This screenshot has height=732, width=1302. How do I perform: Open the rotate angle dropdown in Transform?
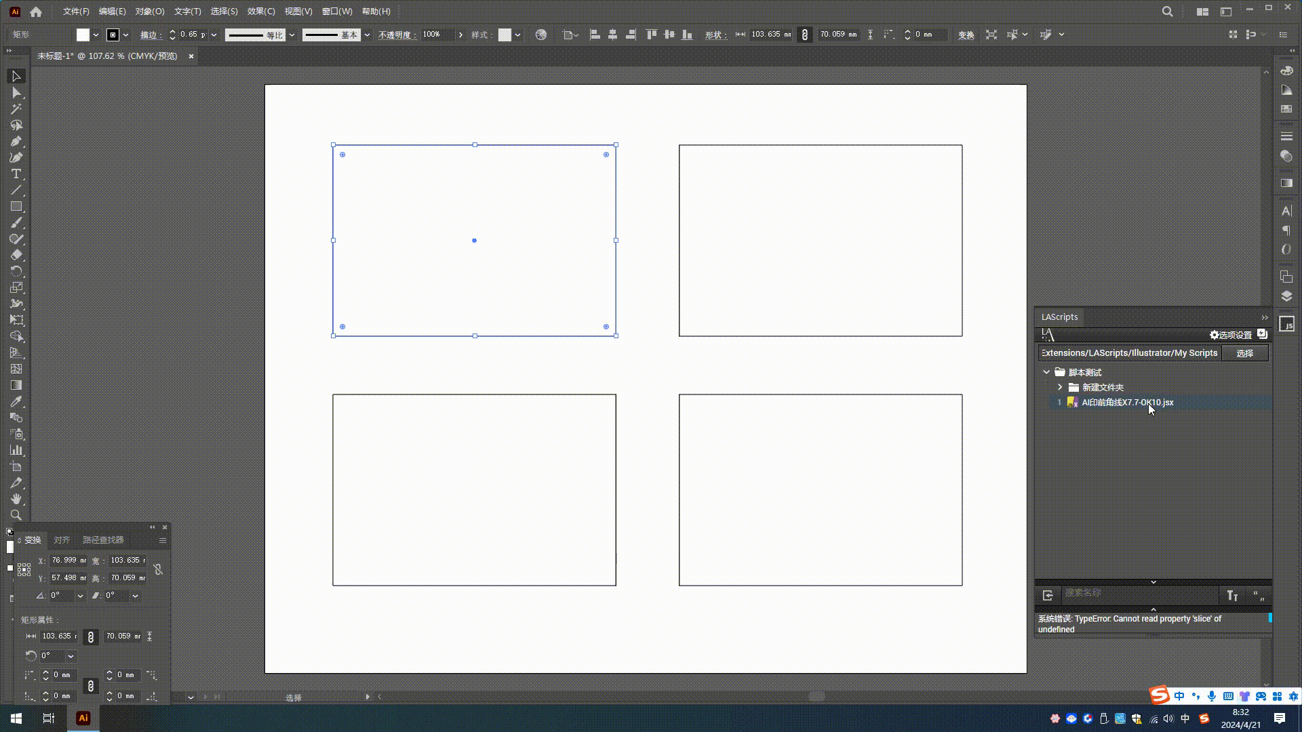click(x=80, y=596)
